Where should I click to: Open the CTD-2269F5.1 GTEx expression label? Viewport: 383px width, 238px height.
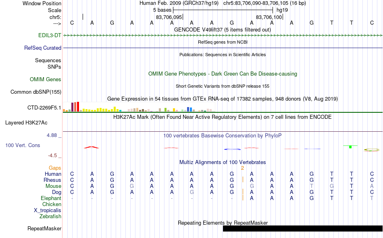click(44, 107)
